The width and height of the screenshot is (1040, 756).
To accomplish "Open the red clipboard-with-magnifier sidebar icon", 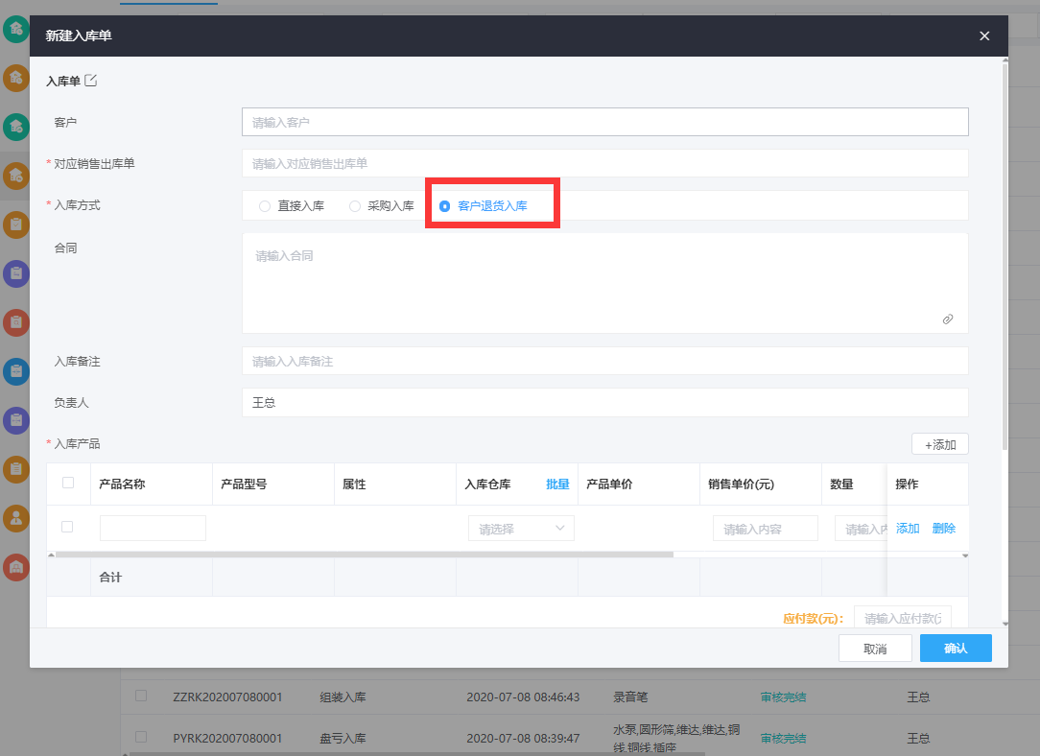I will tap(16, 322).
